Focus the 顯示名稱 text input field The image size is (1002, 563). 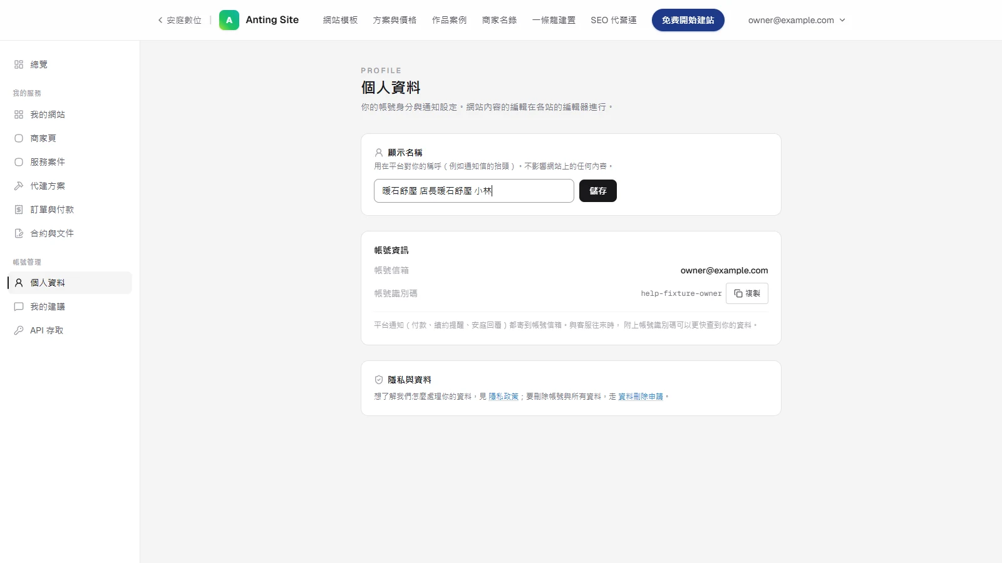(474, 191)
